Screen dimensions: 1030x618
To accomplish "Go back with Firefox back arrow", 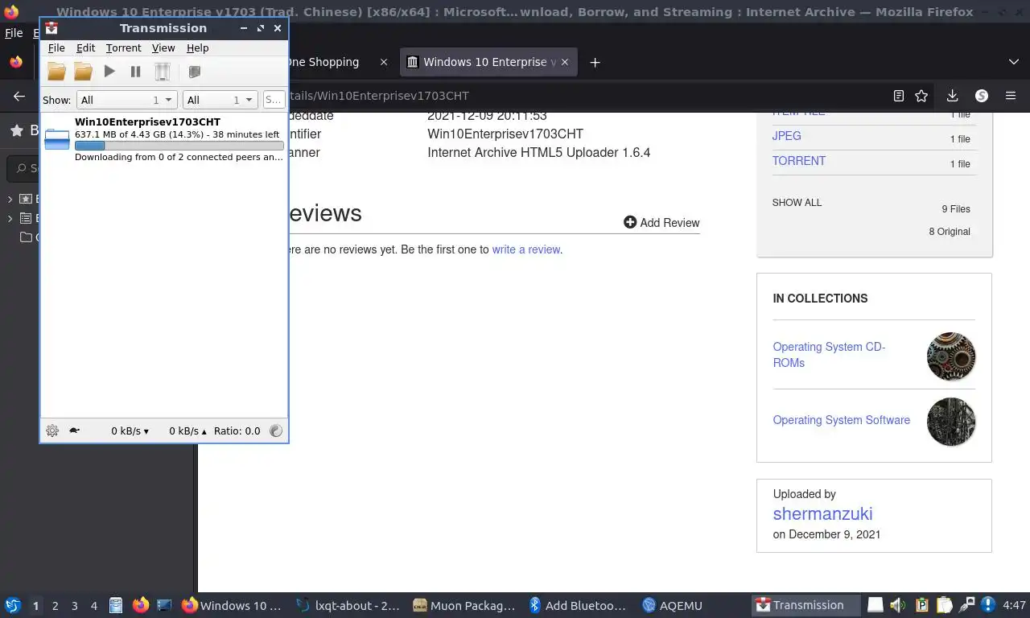I will tap(19, 96).
